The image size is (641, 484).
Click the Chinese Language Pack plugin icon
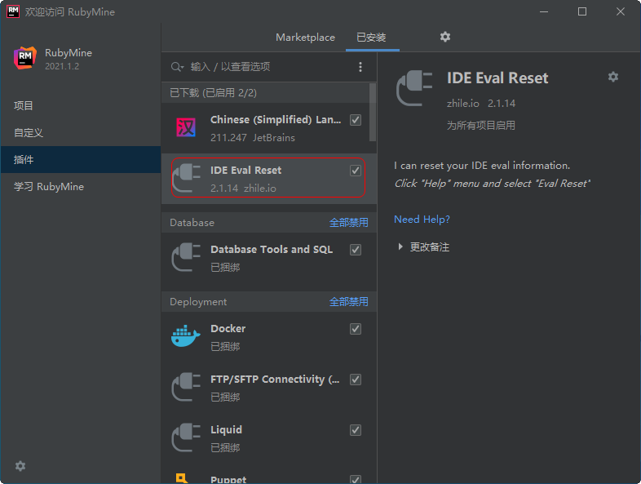(x=186, y=127)
